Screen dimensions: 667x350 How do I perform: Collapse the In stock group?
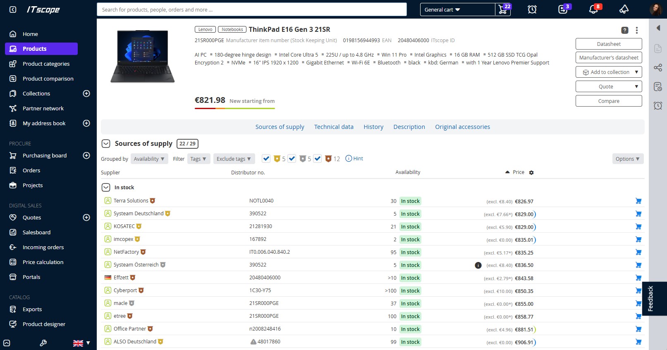106,188
